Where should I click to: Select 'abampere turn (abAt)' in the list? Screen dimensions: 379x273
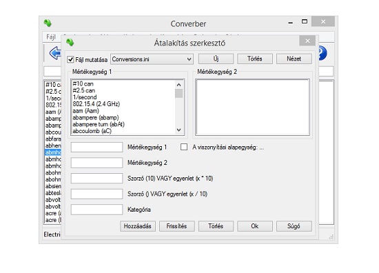tap(99, 124)
